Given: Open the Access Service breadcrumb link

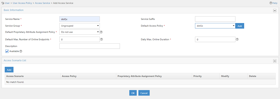Looking at the screenshot, I should [x=43, y=3].
